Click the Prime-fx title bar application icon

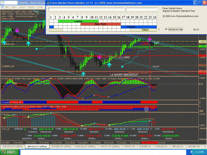coord(2,3)
